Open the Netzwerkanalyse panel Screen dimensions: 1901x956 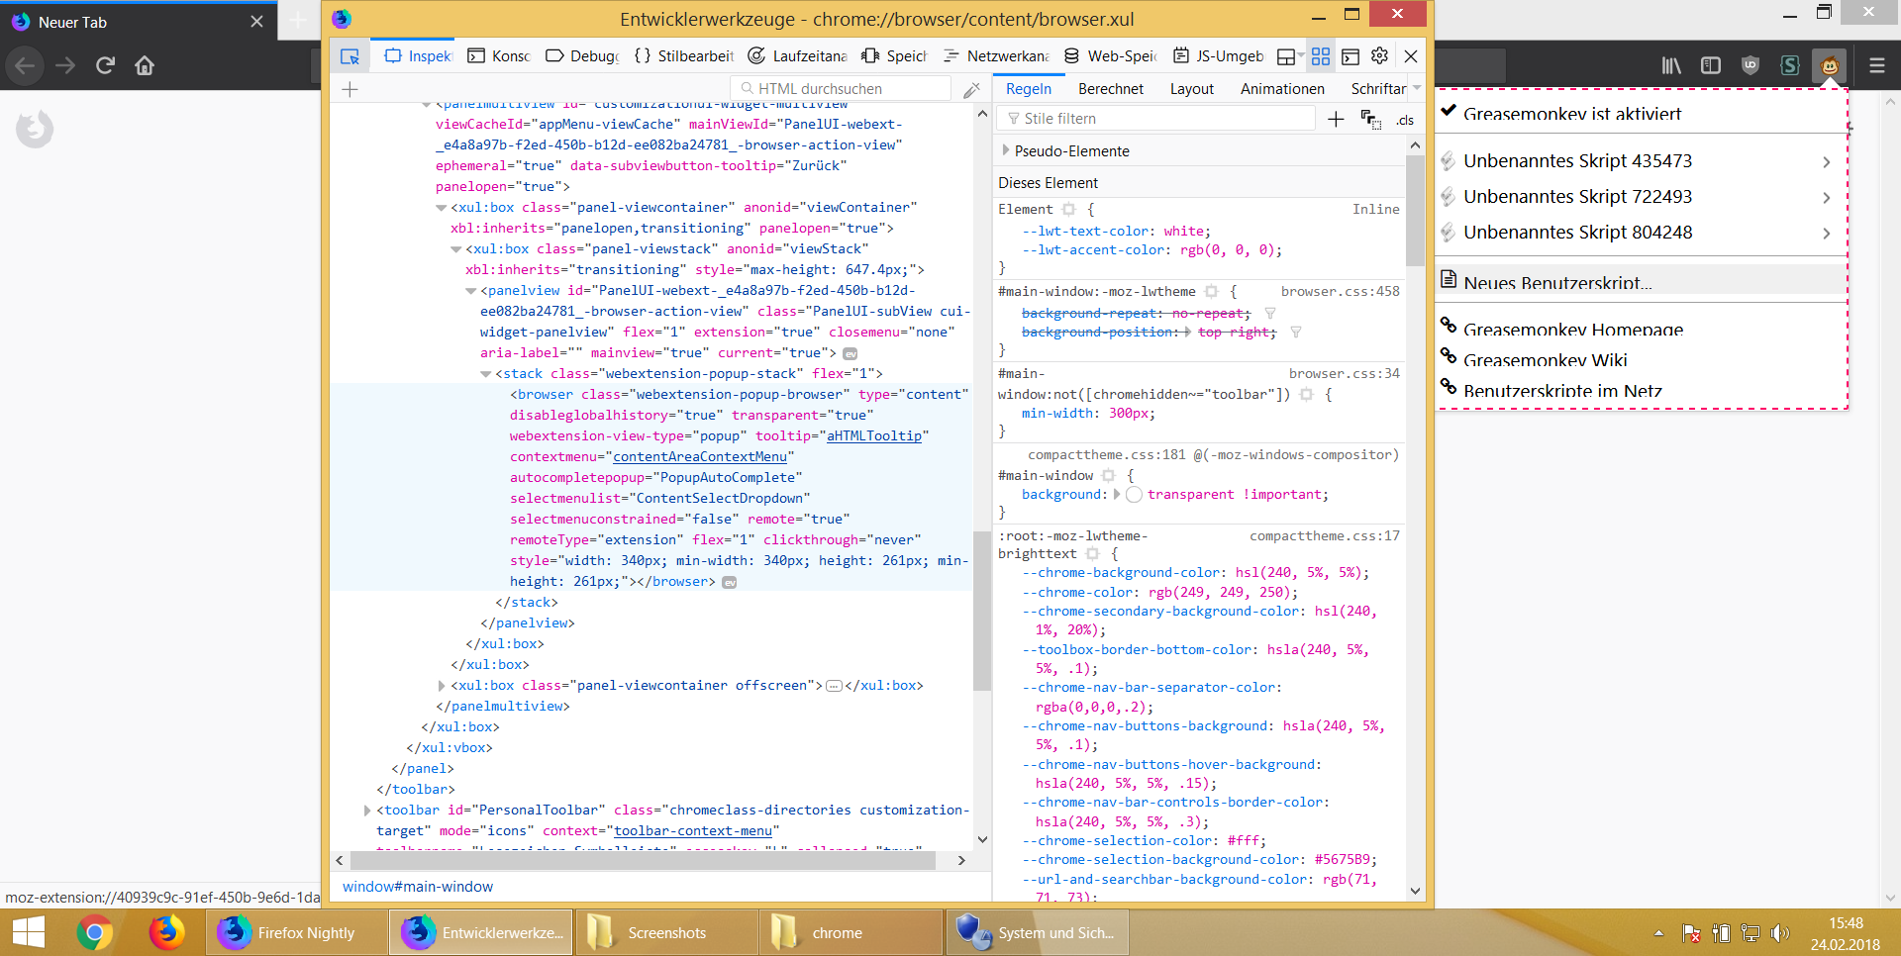[996, 56]
